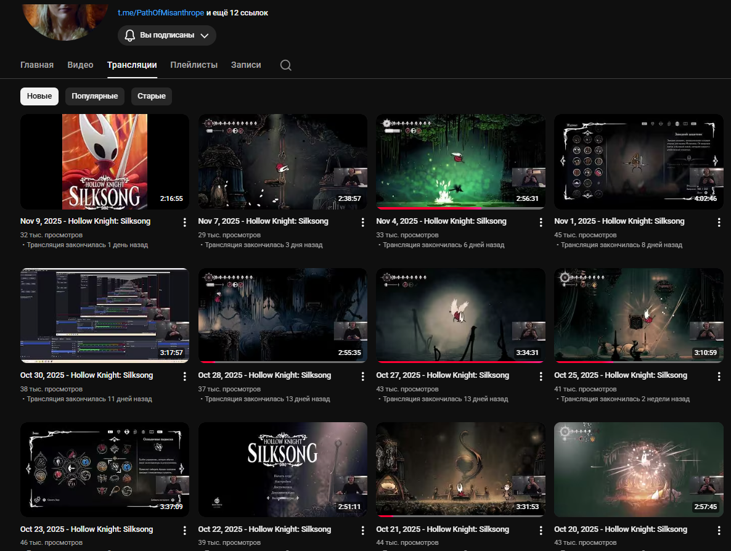The width and height of the screenshot is (731, 551).
Task: Open more options for Oct 23, 2025 video
Action: (x=185, y=531)
